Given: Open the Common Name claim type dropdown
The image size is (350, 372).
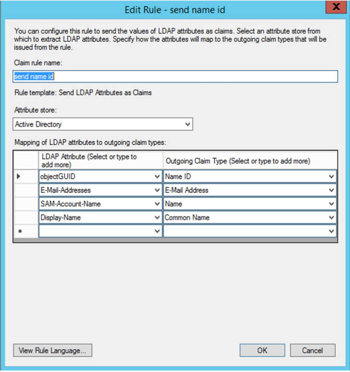Looking at the screenshot, I should point(331,217).
